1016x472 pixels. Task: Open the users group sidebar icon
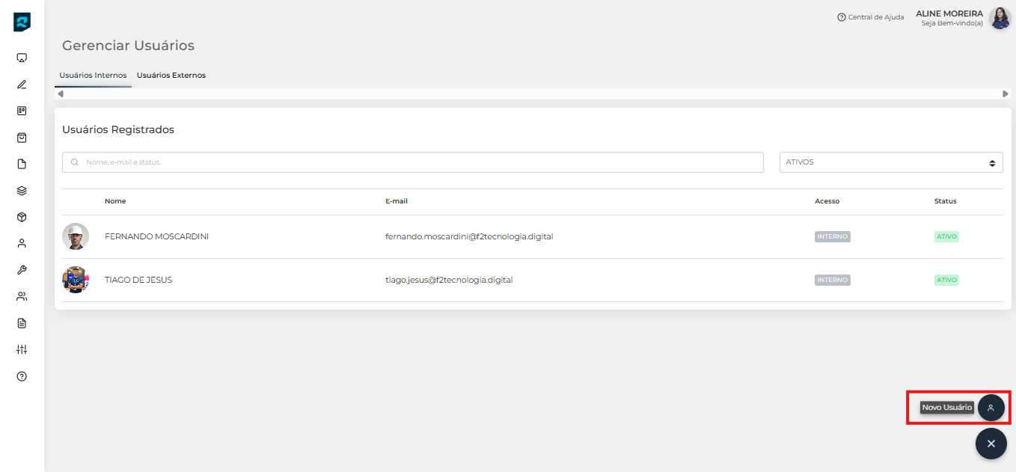coord(22,296)
